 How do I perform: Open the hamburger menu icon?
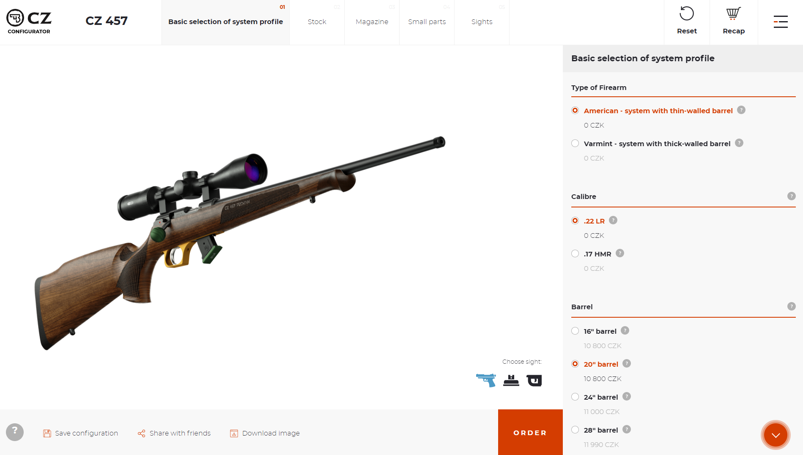coord(781,22)
